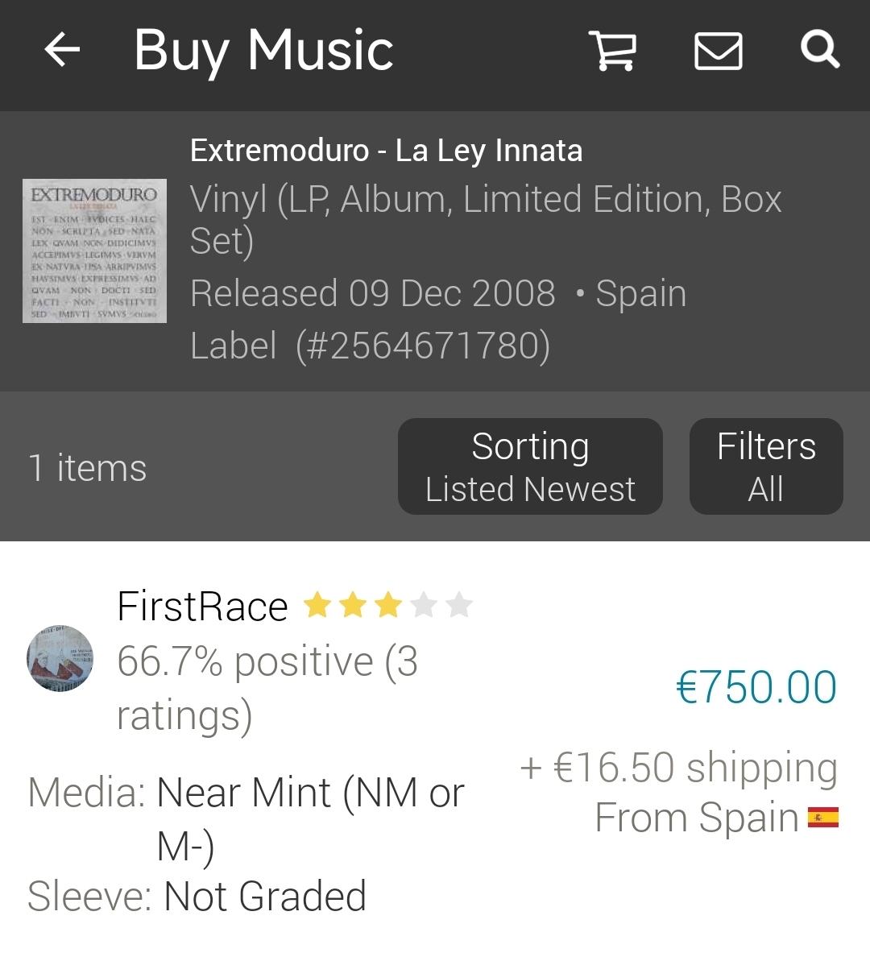Viewport: 870px width, 957px height.
Task: Tap the Label #2564671780 line
Action: coord(370,346)
